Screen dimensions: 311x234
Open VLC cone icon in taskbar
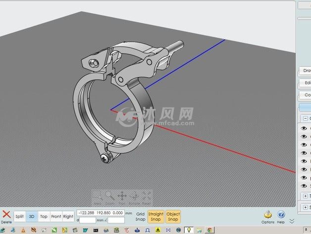pyautogui.click(x=23, y=230)
